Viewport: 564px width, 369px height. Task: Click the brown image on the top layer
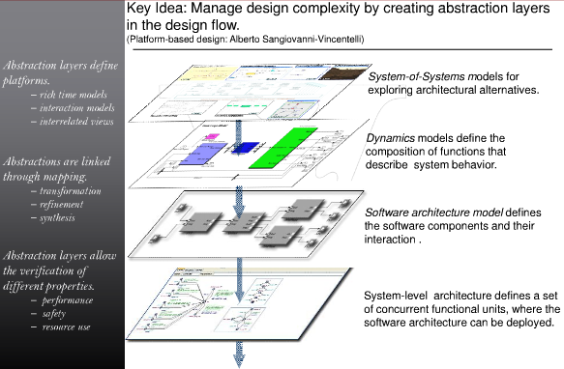[x=342, y=72]
